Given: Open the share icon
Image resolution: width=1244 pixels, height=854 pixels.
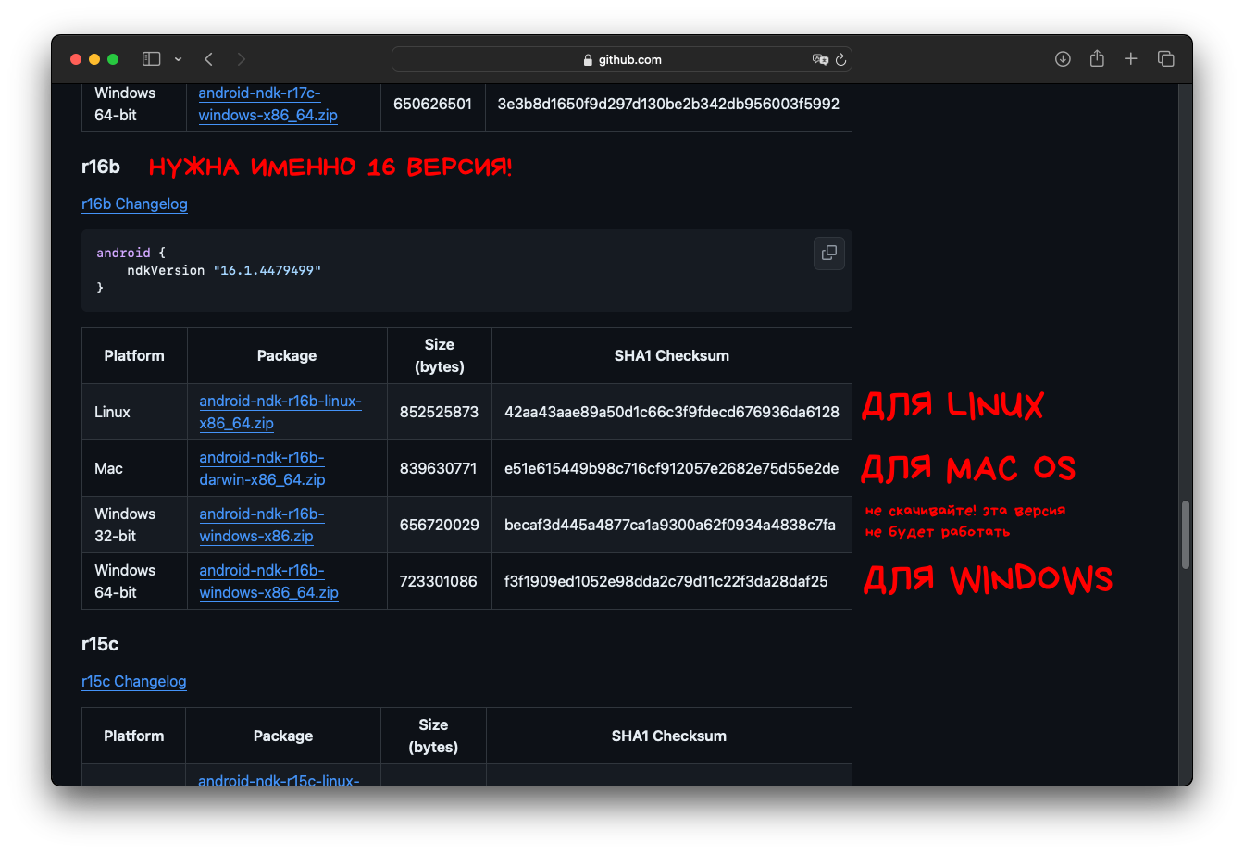Looking at the screenshot, I should click(1097, 58).
